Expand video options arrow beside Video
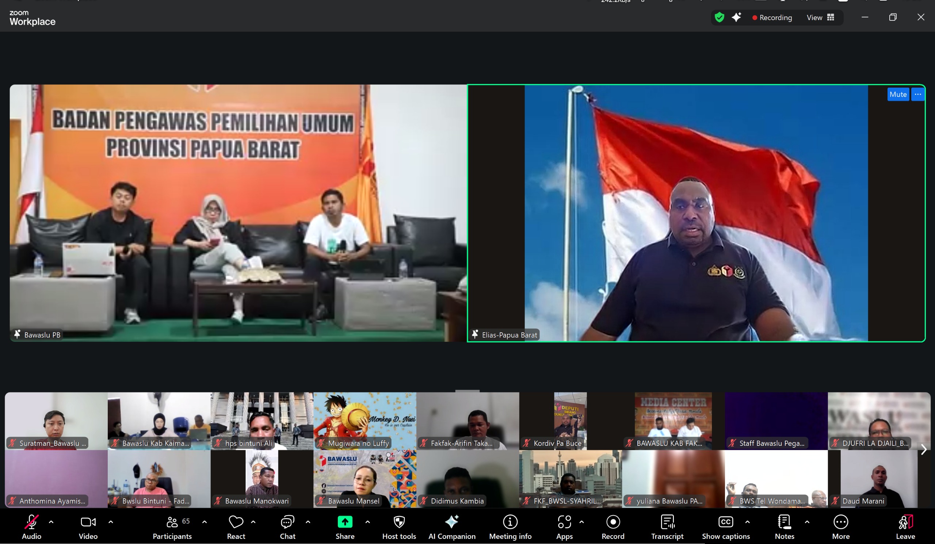Viewport: 935px width, 544px height. [111, 522]
